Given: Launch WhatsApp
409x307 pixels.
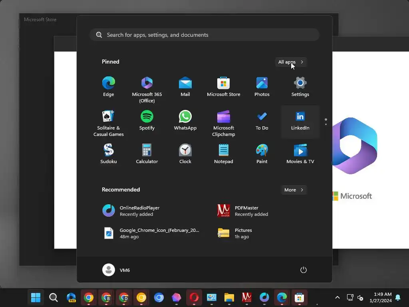Looking at the screenshot, I should point(185,121).
